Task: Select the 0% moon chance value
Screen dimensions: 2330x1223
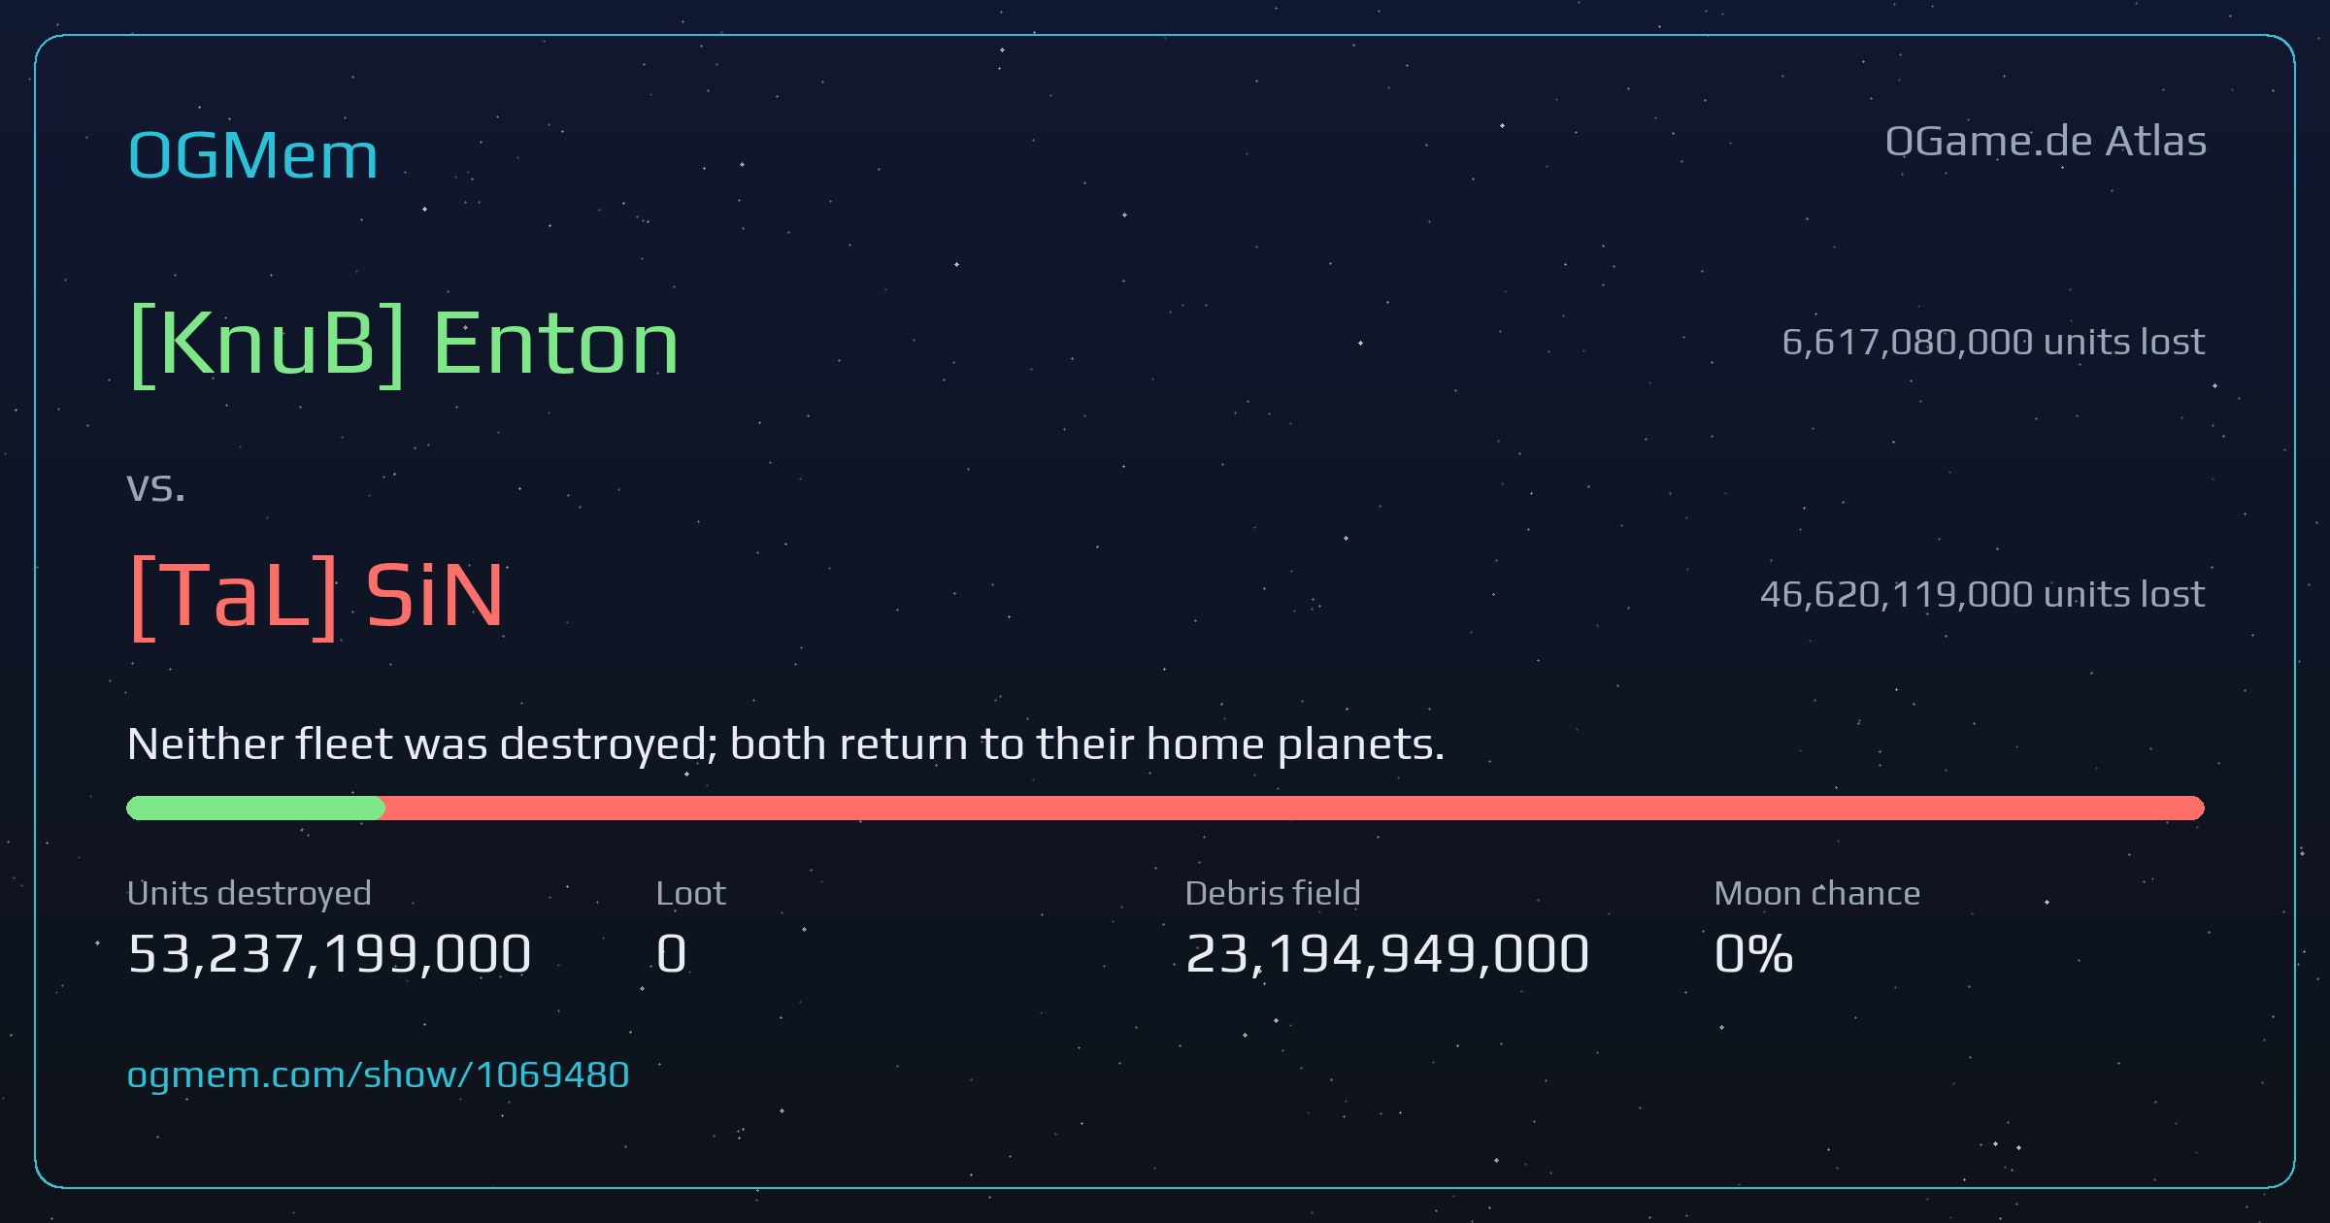Action: click(1753, 953)
